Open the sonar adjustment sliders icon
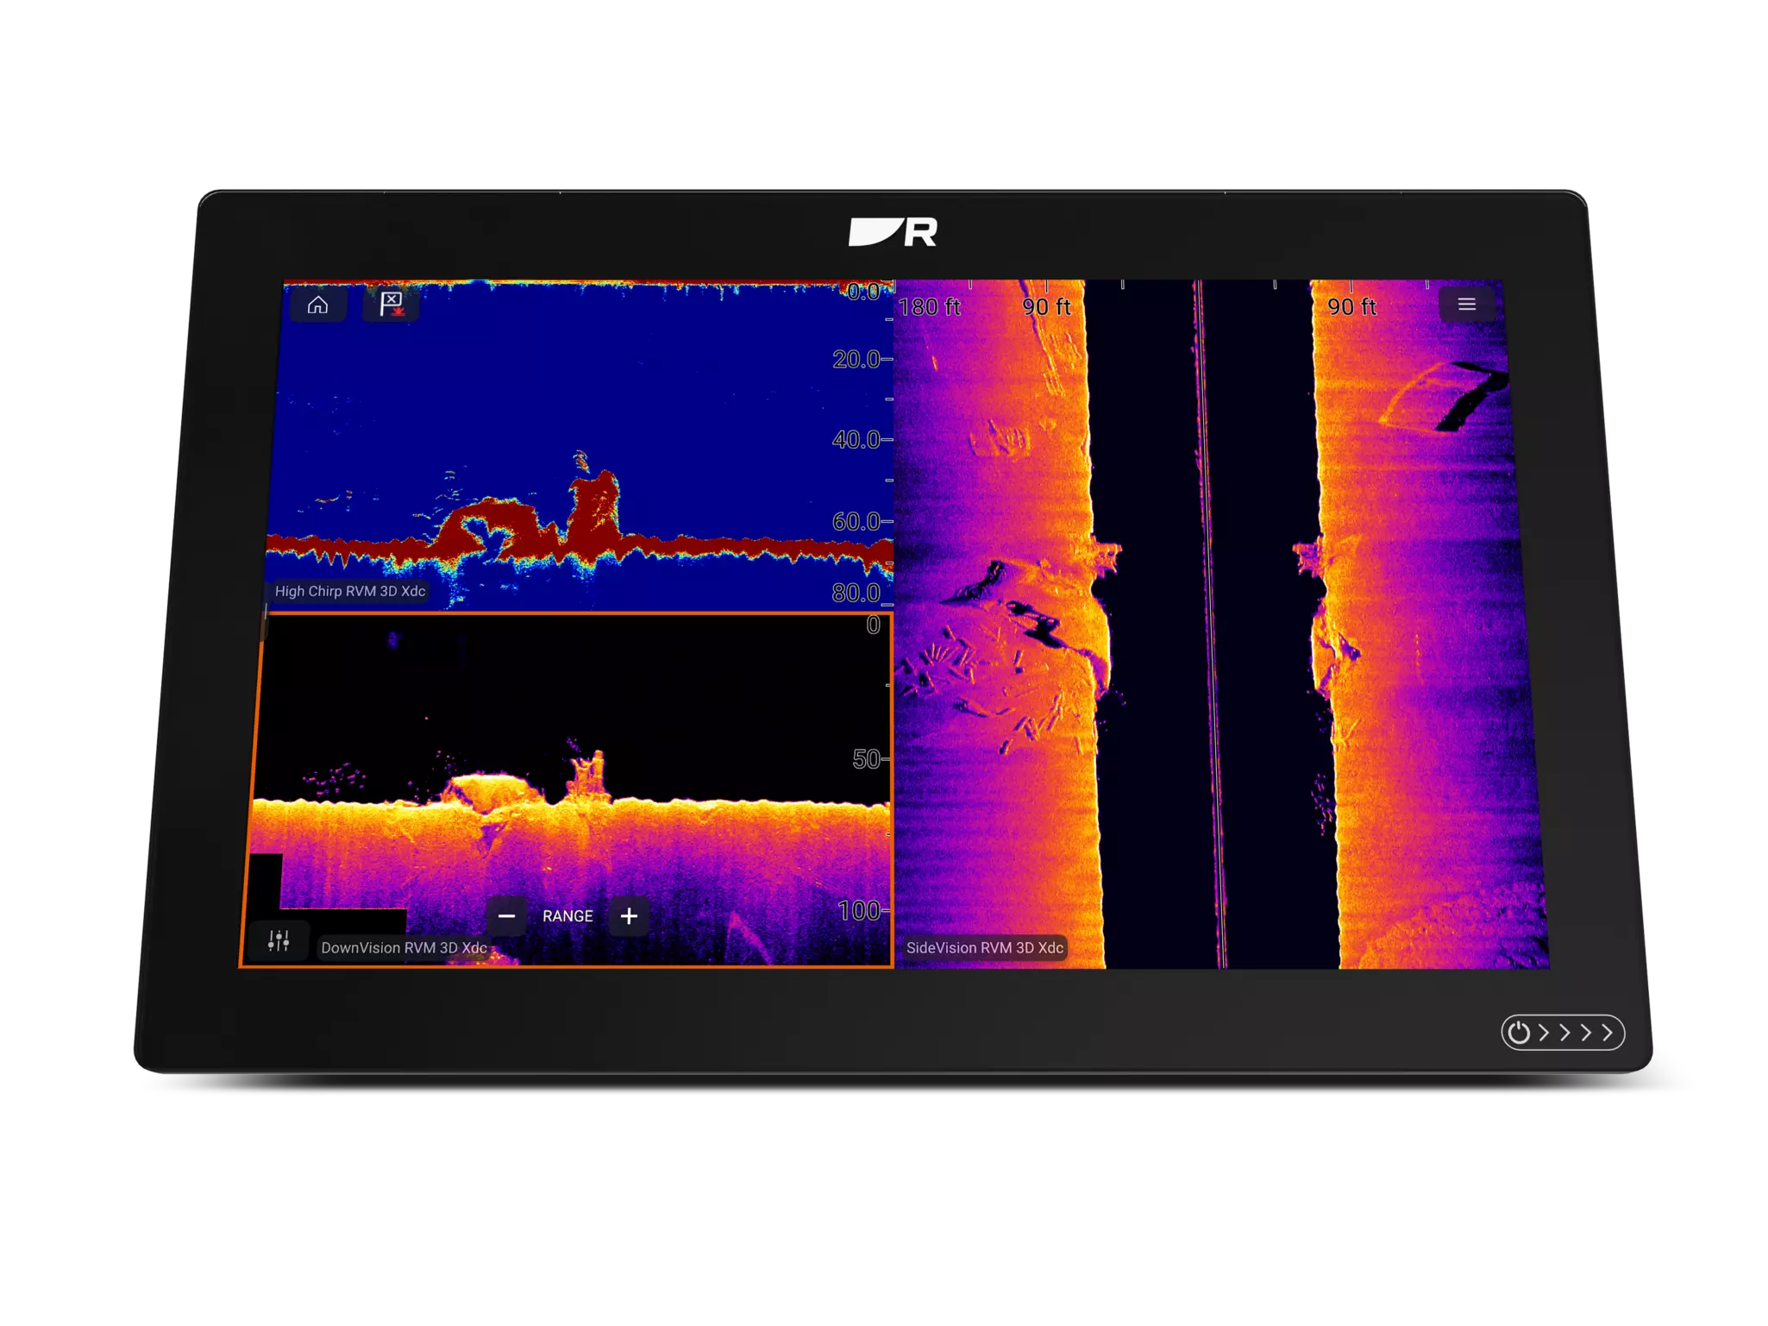Screen dimensions: 1768x1326 coord(279,941)
